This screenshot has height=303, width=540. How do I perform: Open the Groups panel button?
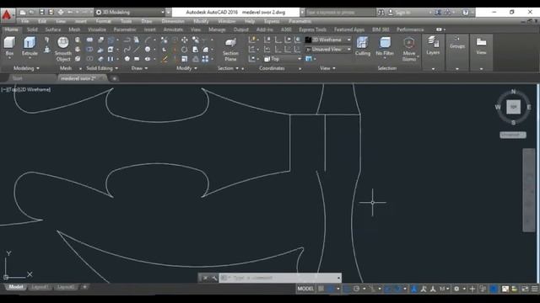pyautogui.click(x=457, y=42)
